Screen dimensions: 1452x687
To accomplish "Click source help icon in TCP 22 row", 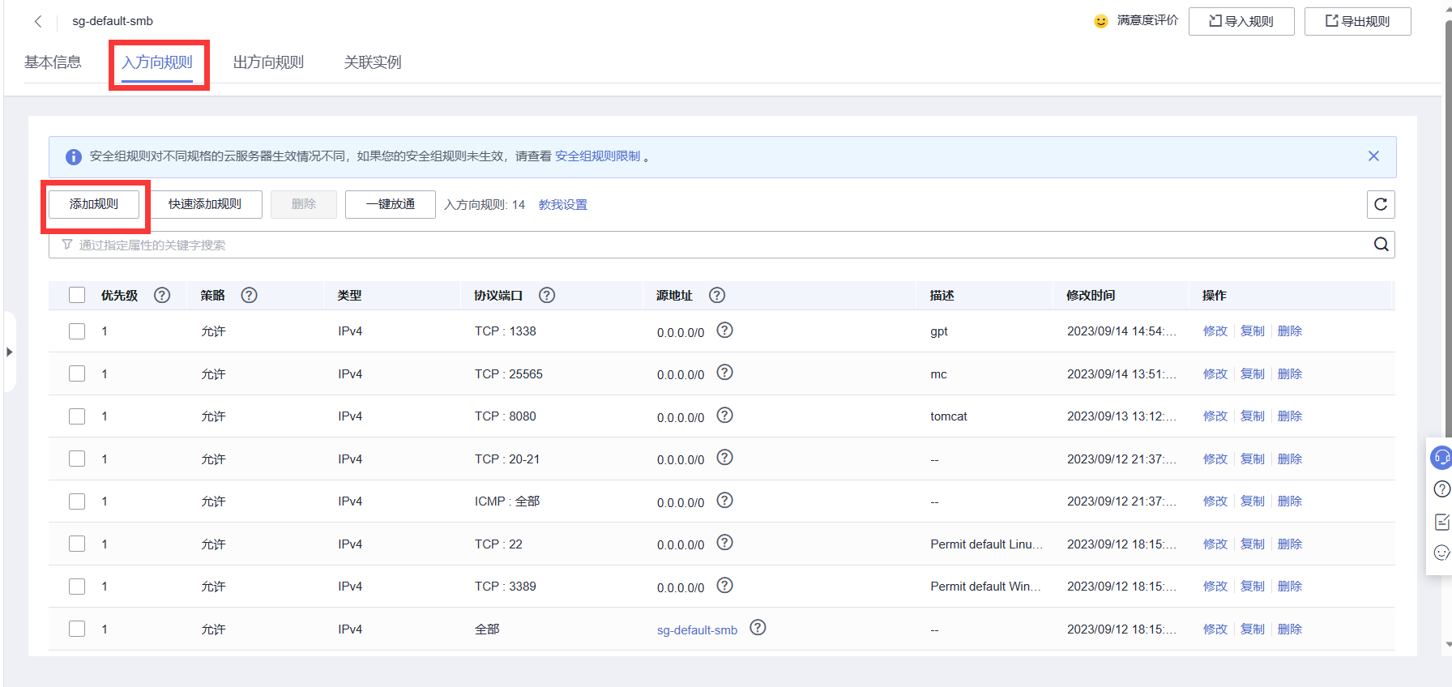I will click(x=725, y=542).
